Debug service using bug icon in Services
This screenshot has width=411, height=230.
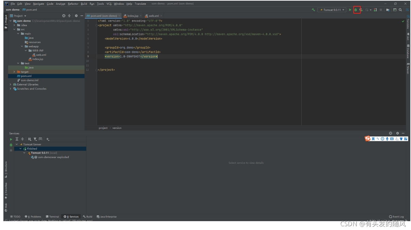click(x=11, y=145)
